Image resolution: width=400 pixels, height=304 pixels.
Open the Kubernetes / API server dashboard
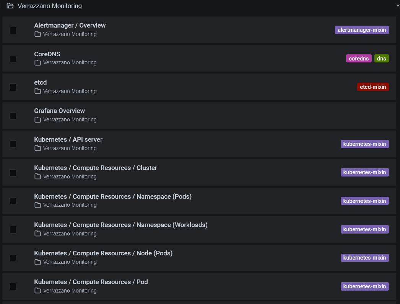coord(68,139)
